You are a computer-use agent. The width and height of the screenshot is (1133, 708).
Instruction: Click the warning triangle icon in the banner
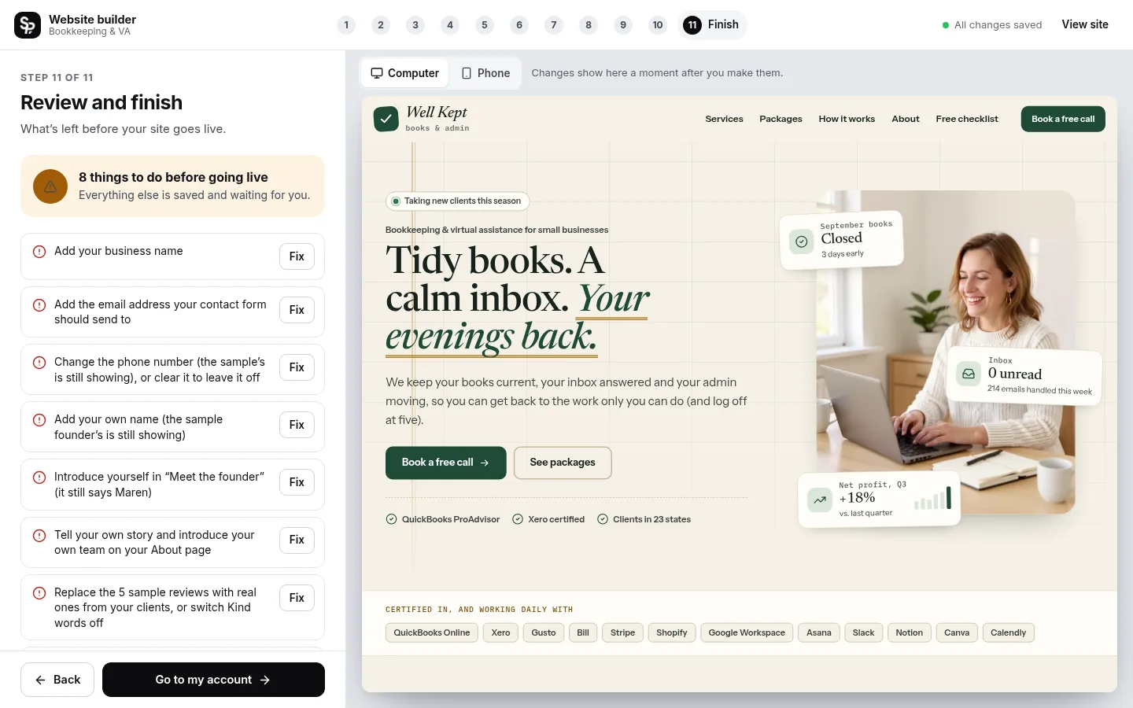50,186
